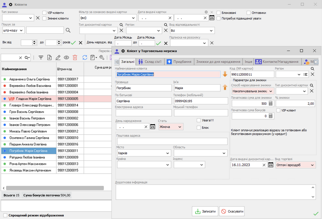
Task: Click calculator icon in Початкова сума бонусів
Action: click(x=270, y=116)
